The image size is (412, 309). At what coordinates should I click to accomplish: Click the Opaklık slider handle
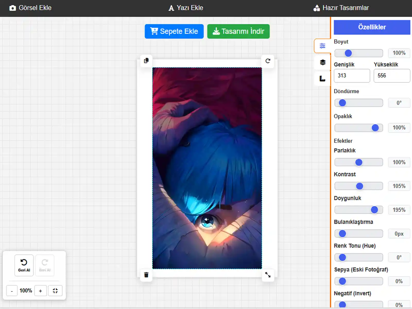click(x=375, y=128)
